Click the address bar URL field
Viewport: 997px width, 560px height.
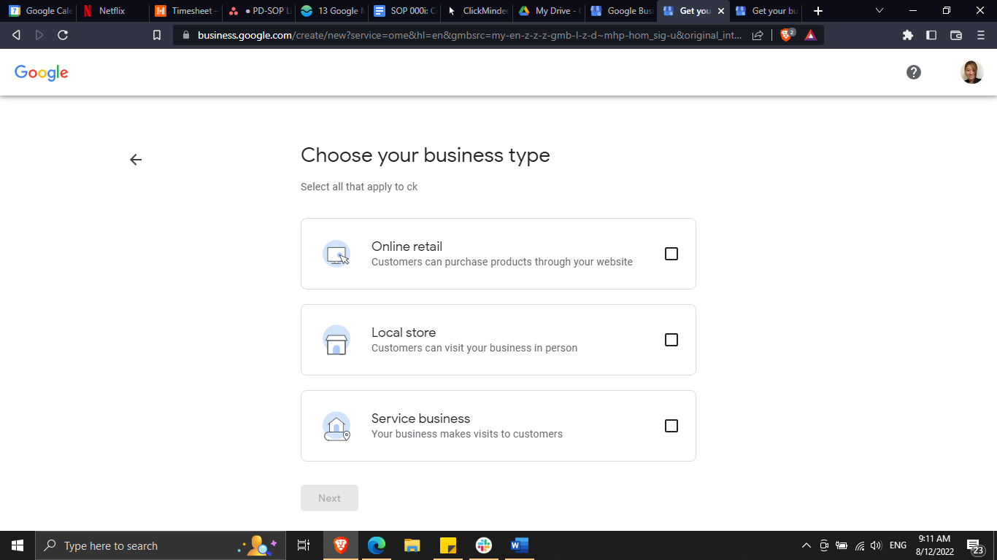pos(467,35)
